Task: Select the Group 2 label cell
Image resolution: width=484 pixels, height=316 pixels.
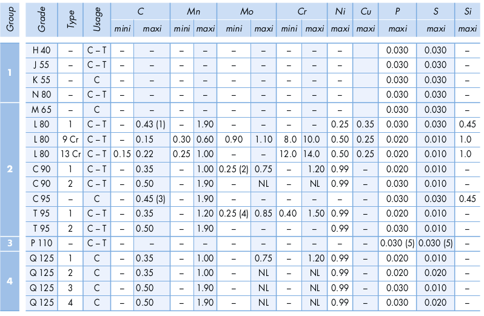Action: click(x=10, y=169)
